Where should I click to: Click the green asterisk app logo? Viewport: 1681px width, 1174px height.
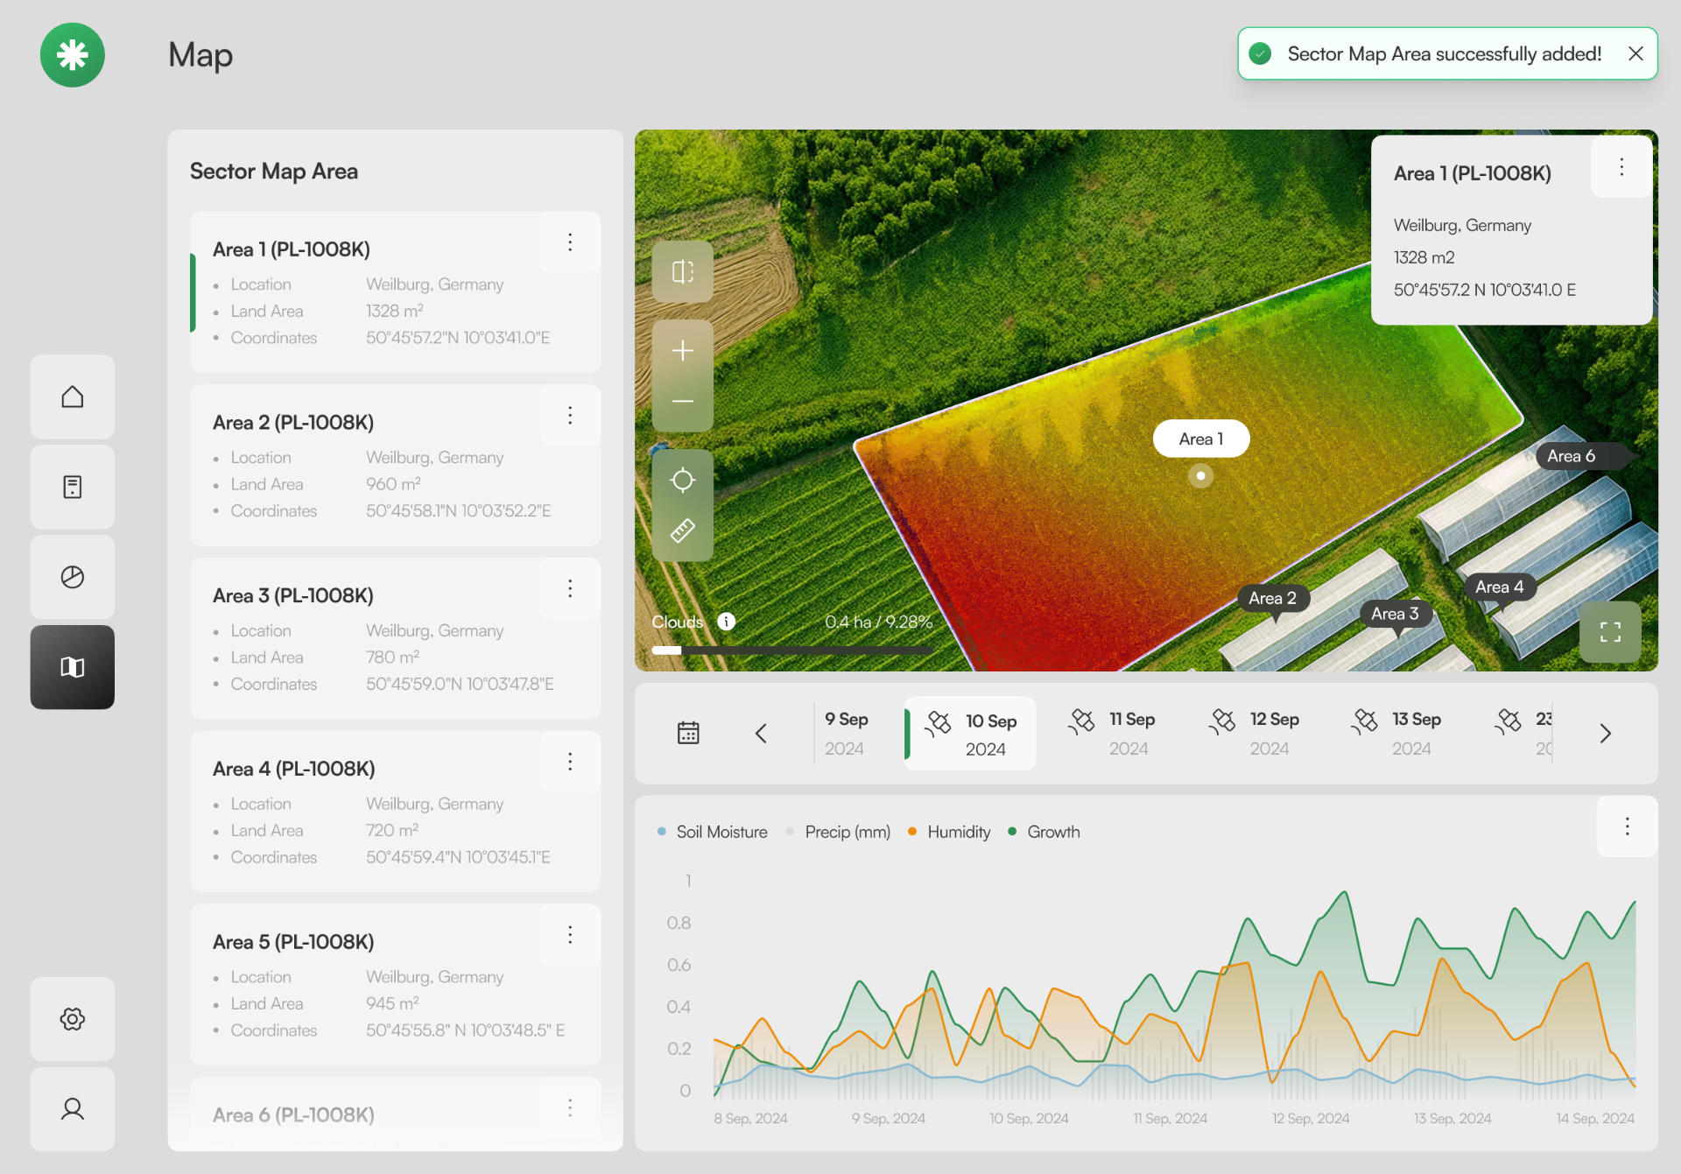[x=73, y=55]
